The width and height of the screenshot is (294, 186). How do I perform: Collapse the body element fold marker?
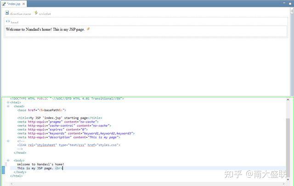[x=8, y=160]
